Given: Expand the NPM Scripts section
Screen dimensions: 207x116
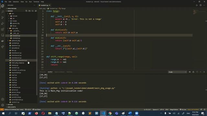Looking at the screenshot, I should tap(12, 107).
